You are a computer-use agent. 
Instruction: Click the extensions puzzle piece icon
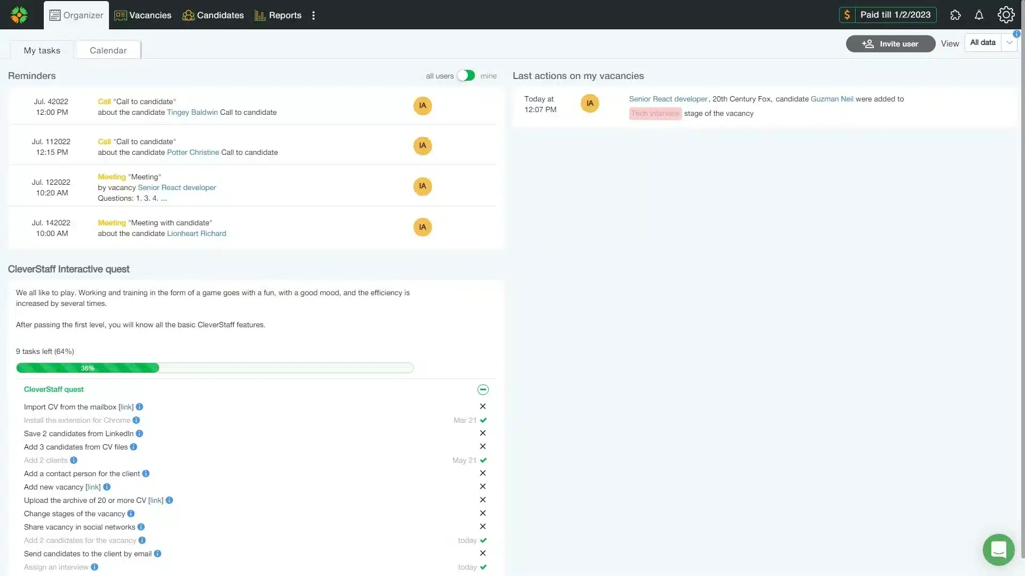[955, 15]
